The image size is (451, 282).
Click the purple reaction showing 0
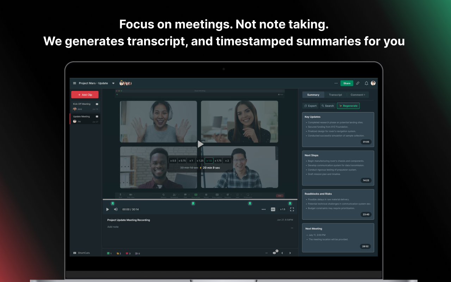click(137, 253)
